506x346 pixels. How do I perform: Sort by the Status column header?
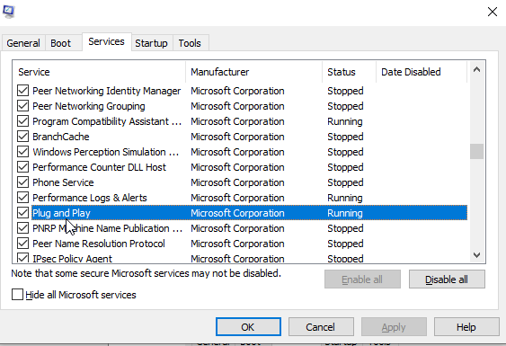pyautogui.click(x=349, y=72)
